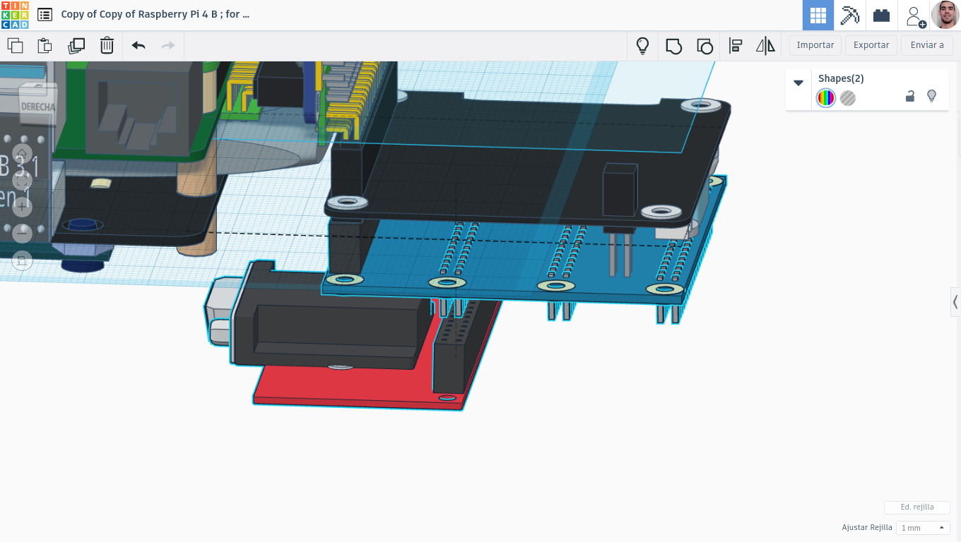Open the Align tool
The height and width of the screenshot is (542, 961).
(736, 46)
